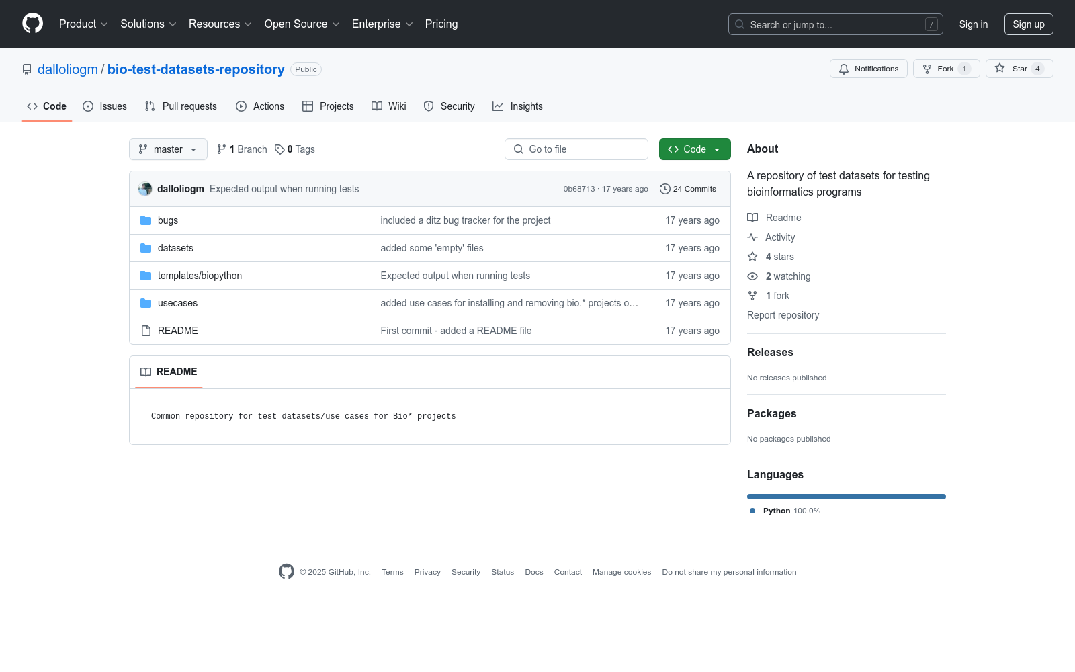The width and height of the screenshot is (1075, 672).
Task: Click the branch icon beside 1 Branch
Action: [x=222, y=149]
